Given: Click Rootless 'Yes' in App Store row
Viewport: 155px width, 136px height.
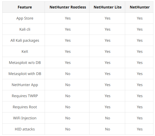Looking at the screenshot, I should click(x=68, y=18).
